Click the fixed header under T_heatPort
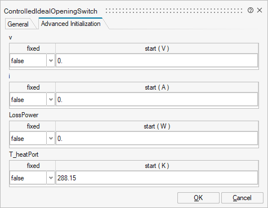 33,166
